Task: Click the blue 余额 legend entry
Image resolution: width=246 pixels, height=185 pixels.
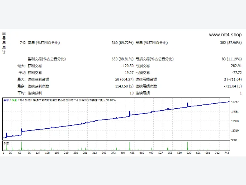Action: 6,100
